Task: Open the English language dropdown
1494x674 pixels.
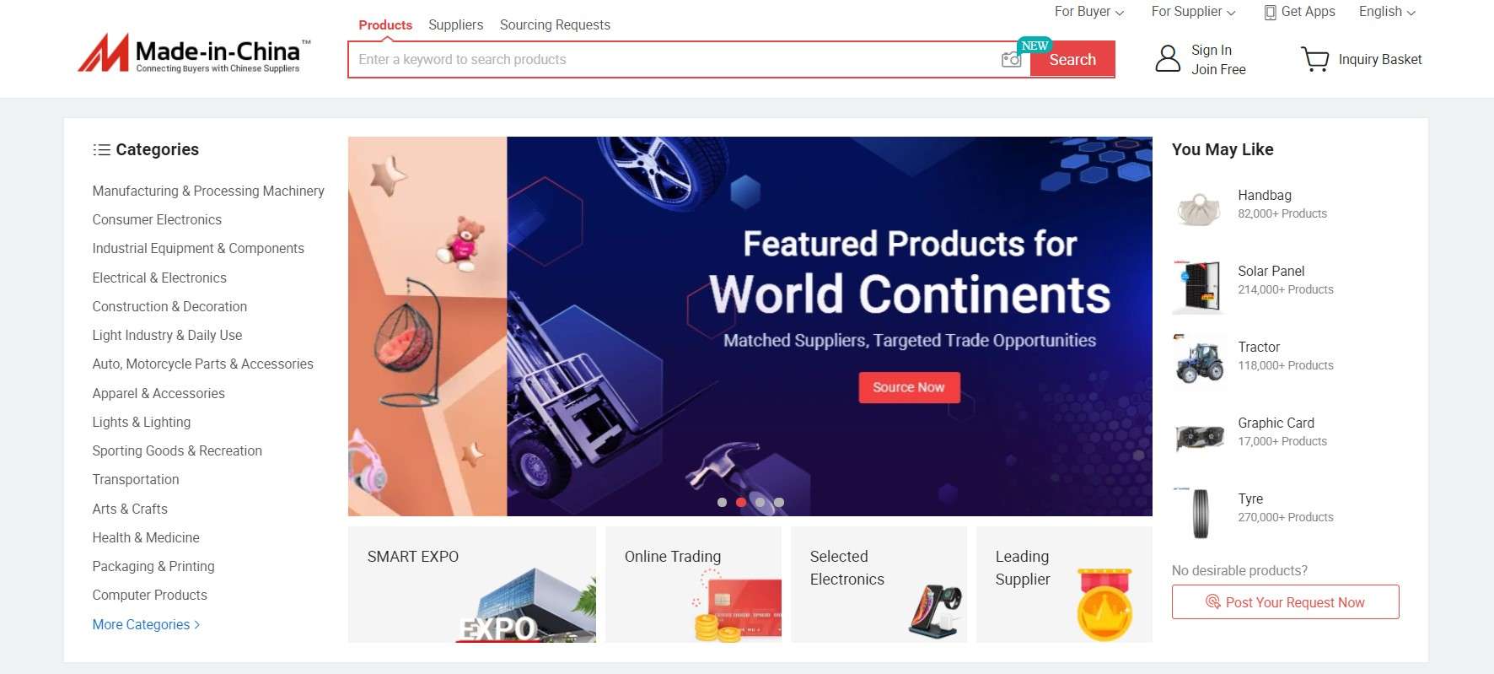Action: 1387,12
